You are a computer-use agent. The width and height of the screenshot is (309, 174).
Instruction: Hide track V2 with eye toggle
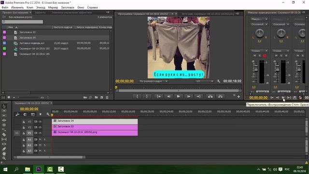(40, 128)
